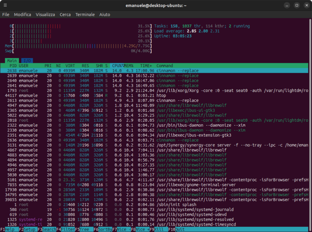Click the Uptime 03:05:23 value

point(182,36)
